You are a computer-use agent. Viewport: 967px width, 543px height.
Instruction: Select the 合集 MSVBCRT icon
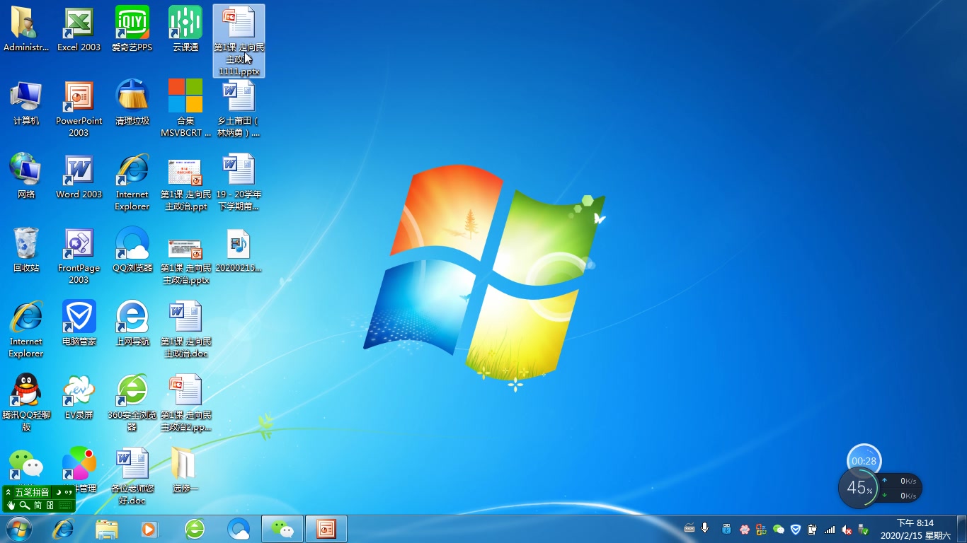click(185, 108)
